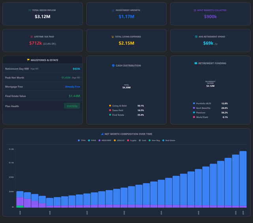
Task: Click the $760k y-axis label
Action: tap(11, 177)
